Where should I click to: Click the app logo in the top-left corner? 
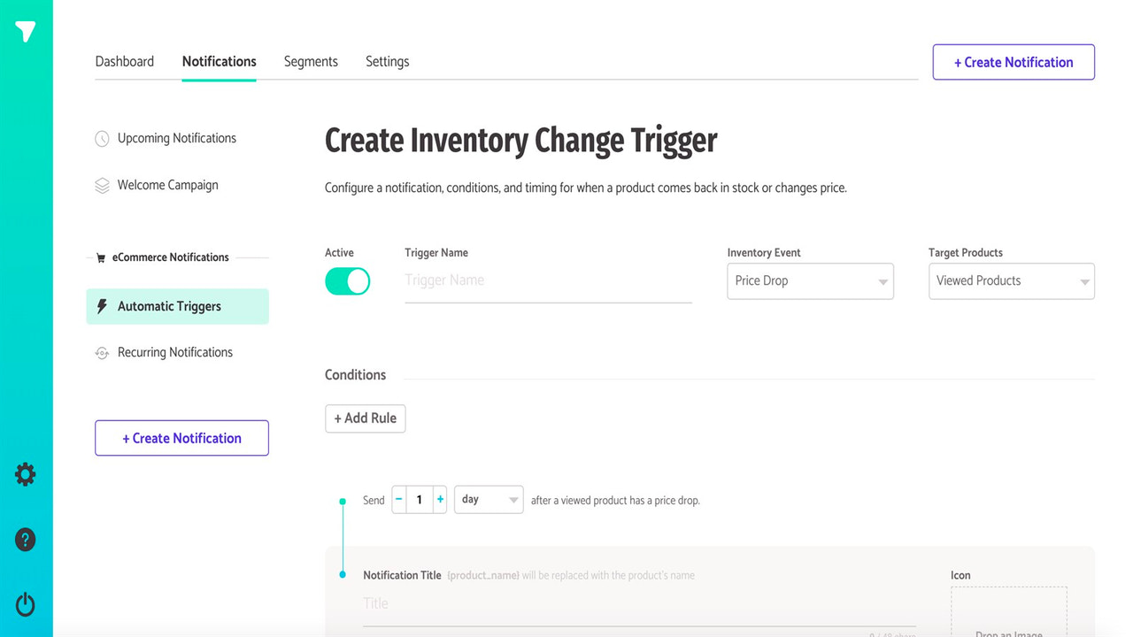(26, 31)
